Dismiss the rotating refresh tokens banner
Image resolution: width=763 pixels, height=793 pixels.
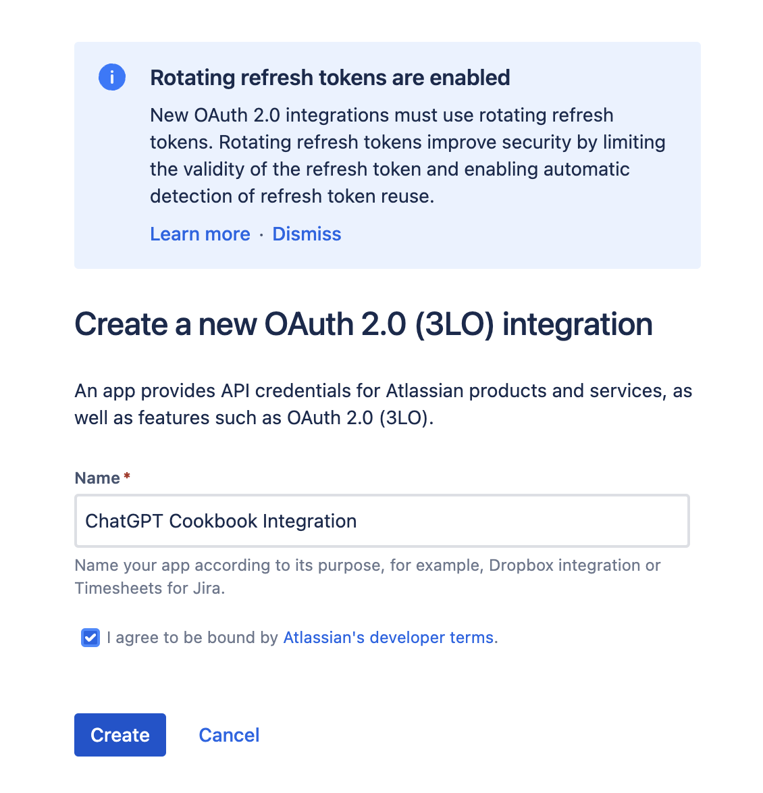click(307, 234)
